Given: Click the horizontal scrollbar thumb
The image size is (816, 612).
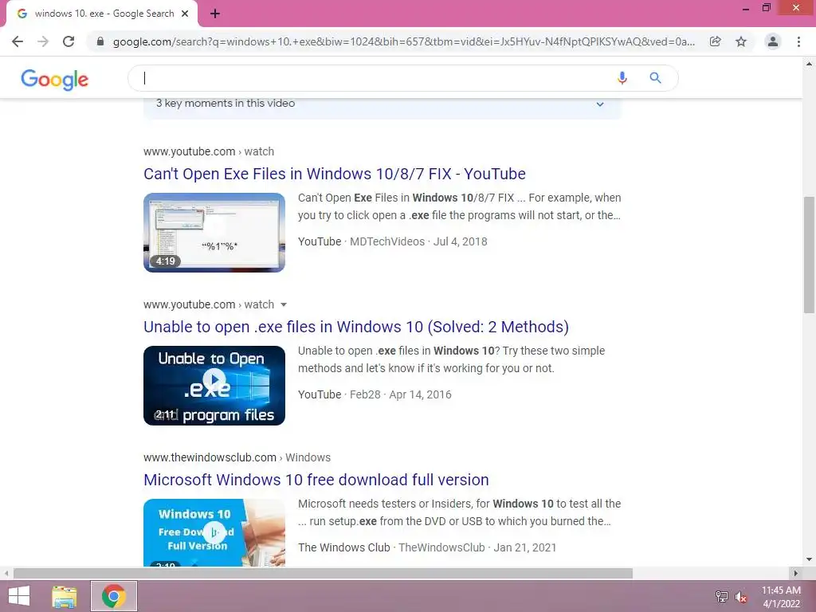Looking at the screenshot, I should (x=323, y=574).
